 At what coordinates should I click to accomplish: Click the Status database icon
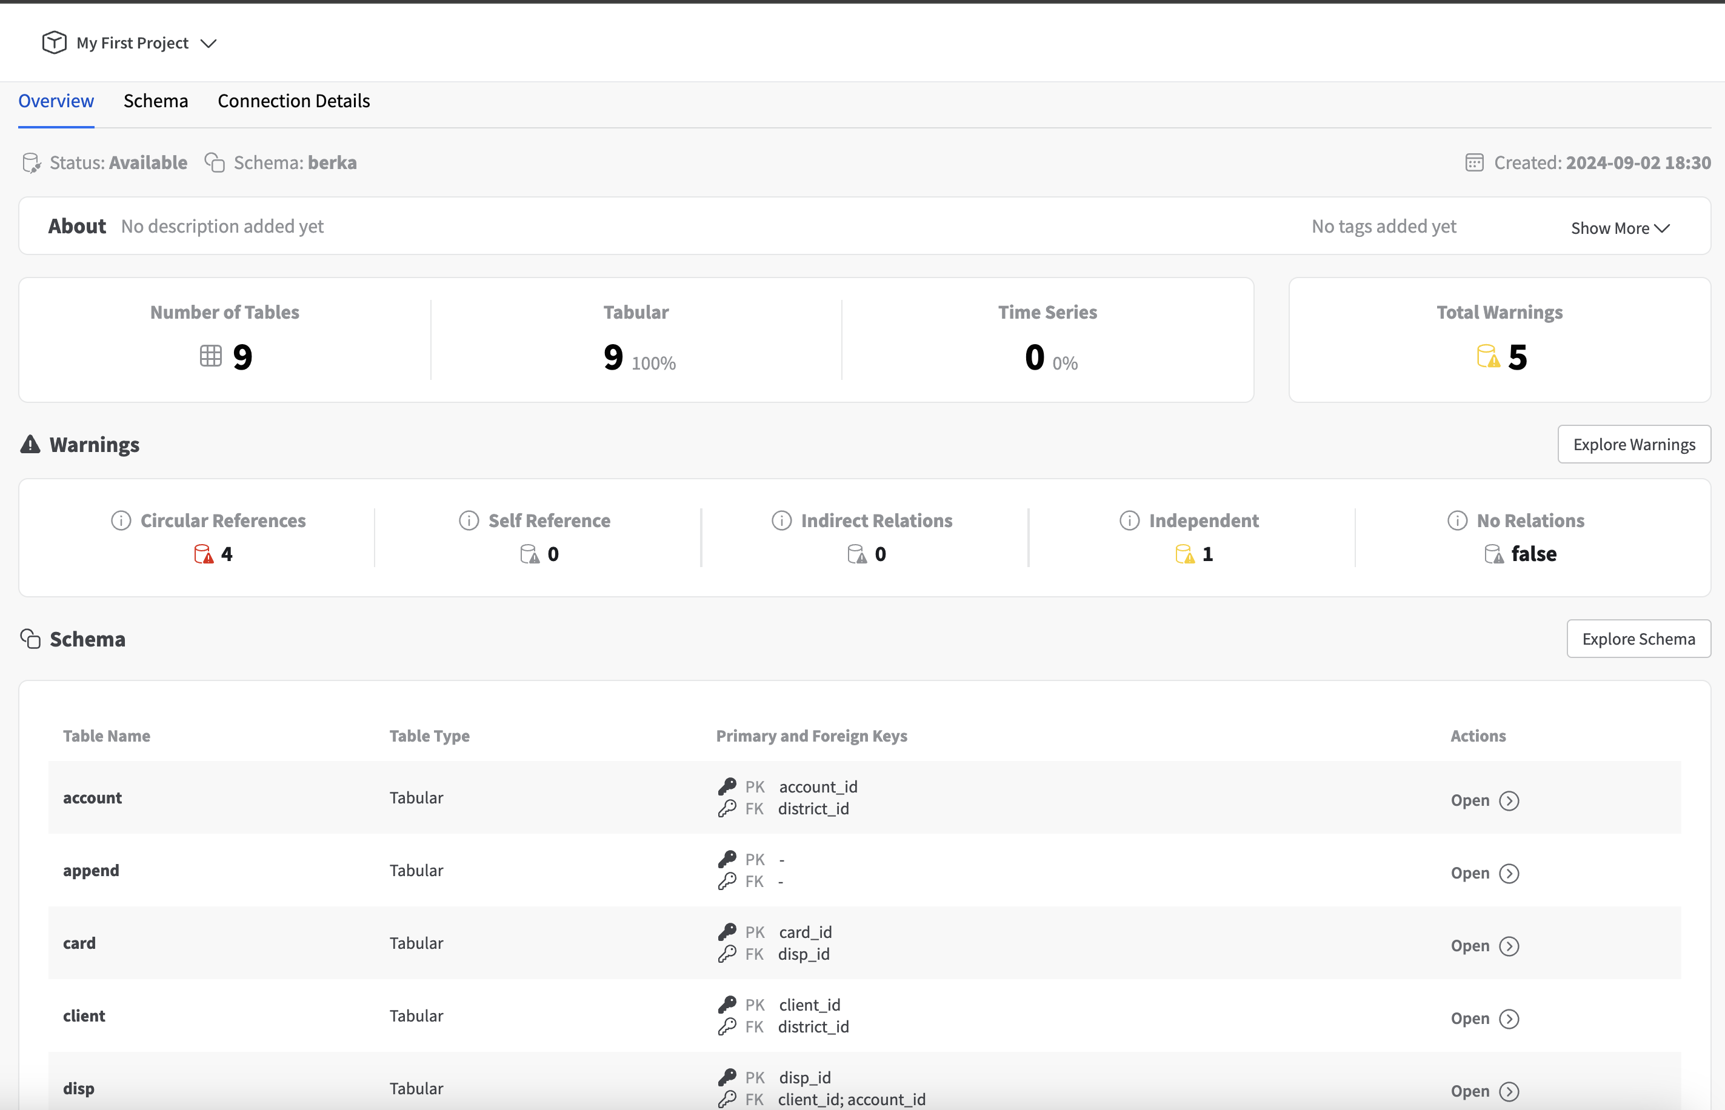coord(32,163)
